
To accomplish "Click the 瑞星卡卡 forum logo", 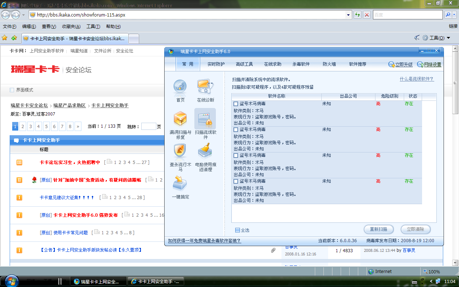I will point(35,69).
